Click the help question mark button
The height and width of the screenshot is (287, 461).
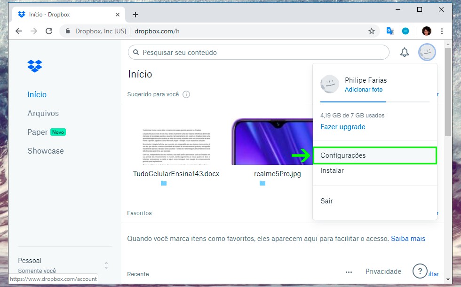click(420, 271)
